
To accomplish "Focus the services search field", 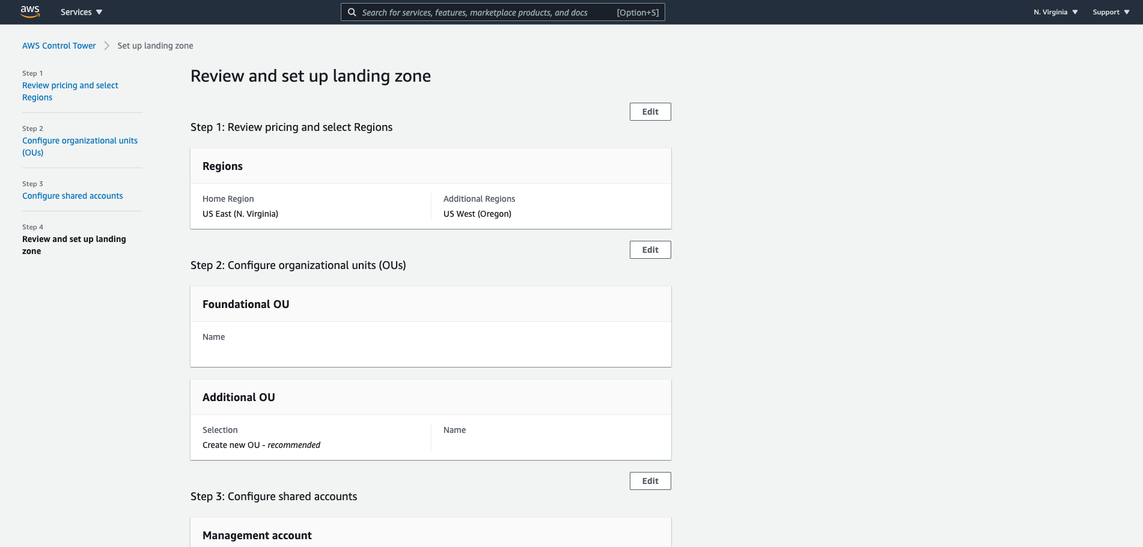I will pyautogui.click(x=502, y=12).
